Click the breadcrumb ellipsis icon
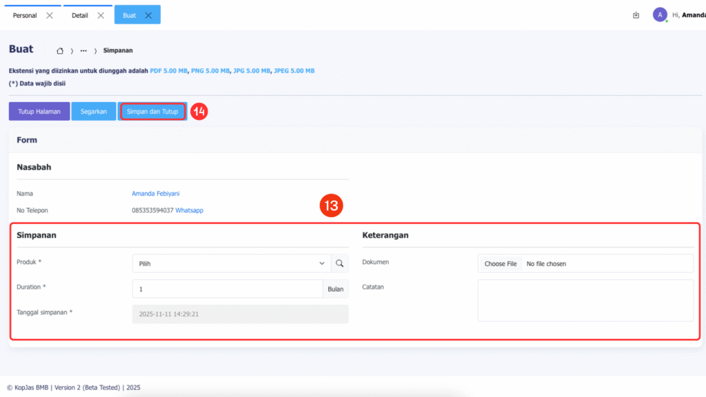Image resolution: width=706 pixels, height=397 pixels. pos(83,50)
